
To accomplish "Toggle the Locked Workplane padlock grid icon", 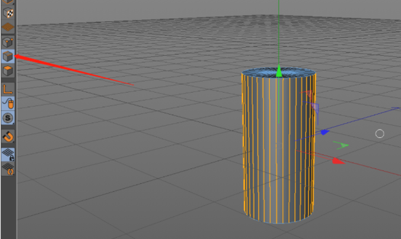I will click(8, 154).
